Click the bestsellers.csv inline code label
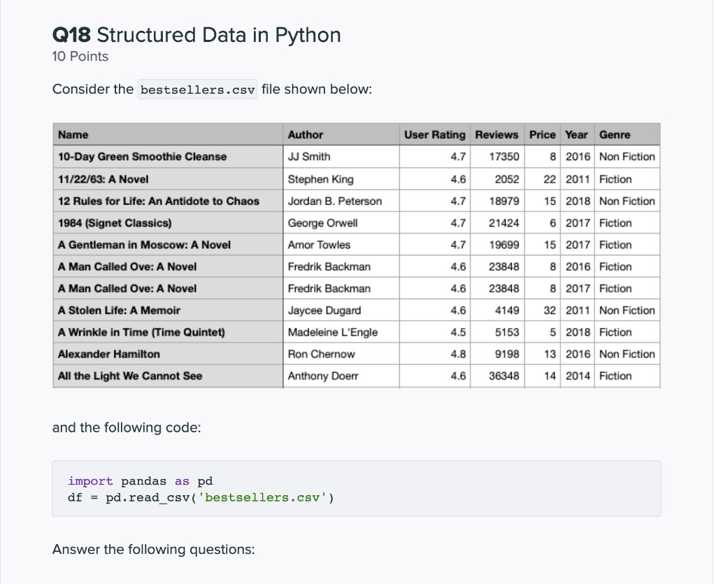The height and width of the screenshot is (584, 716). tap(196, 89)
